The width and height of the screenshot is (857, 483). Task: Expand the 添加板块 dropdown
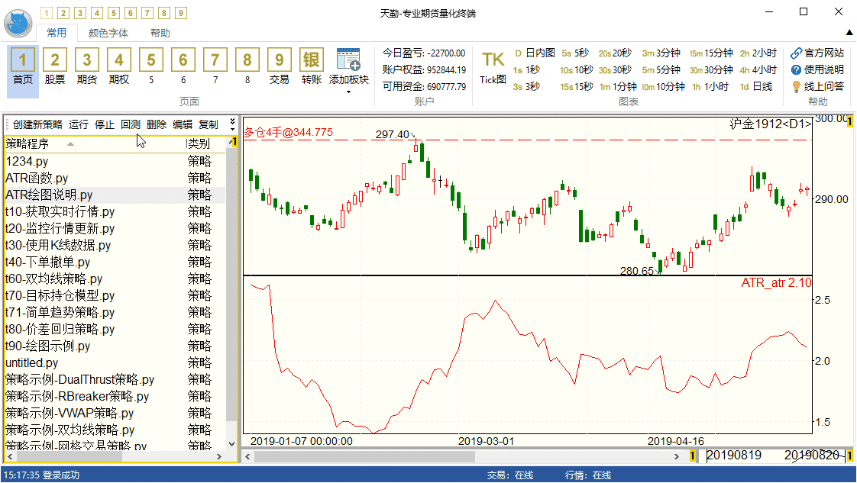349,92
